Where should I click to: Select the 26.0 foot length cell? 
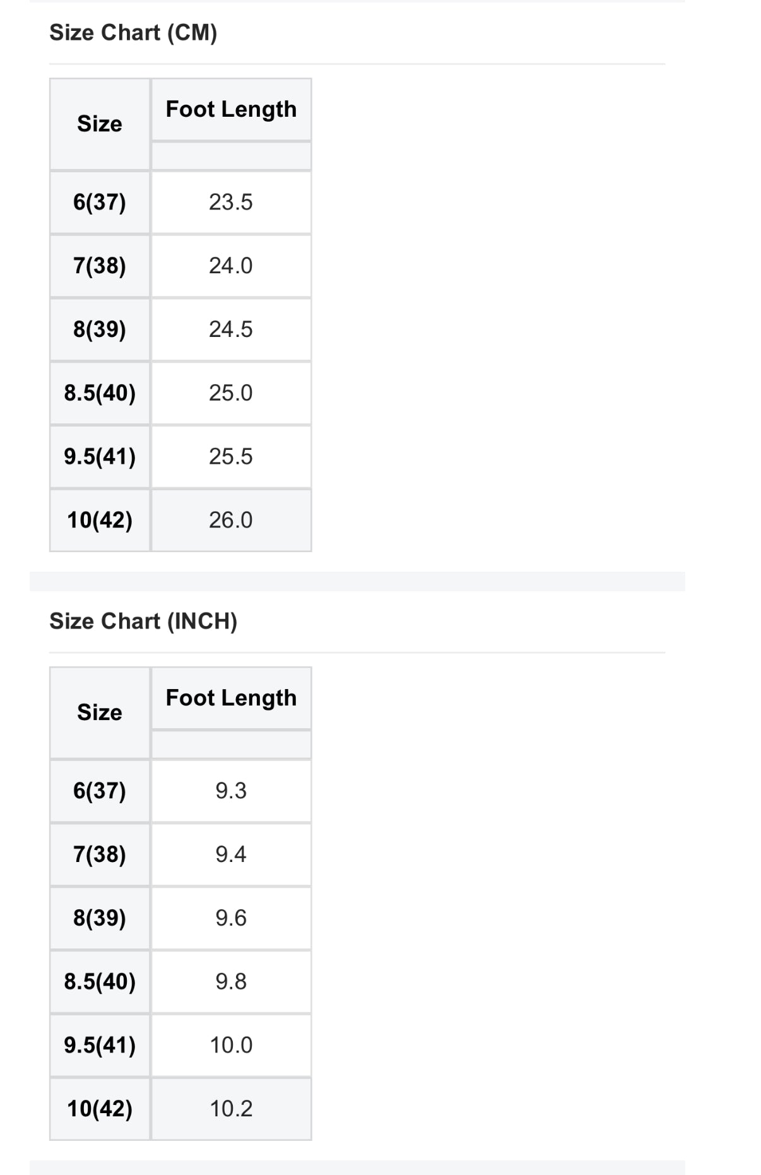click(231, 521)
